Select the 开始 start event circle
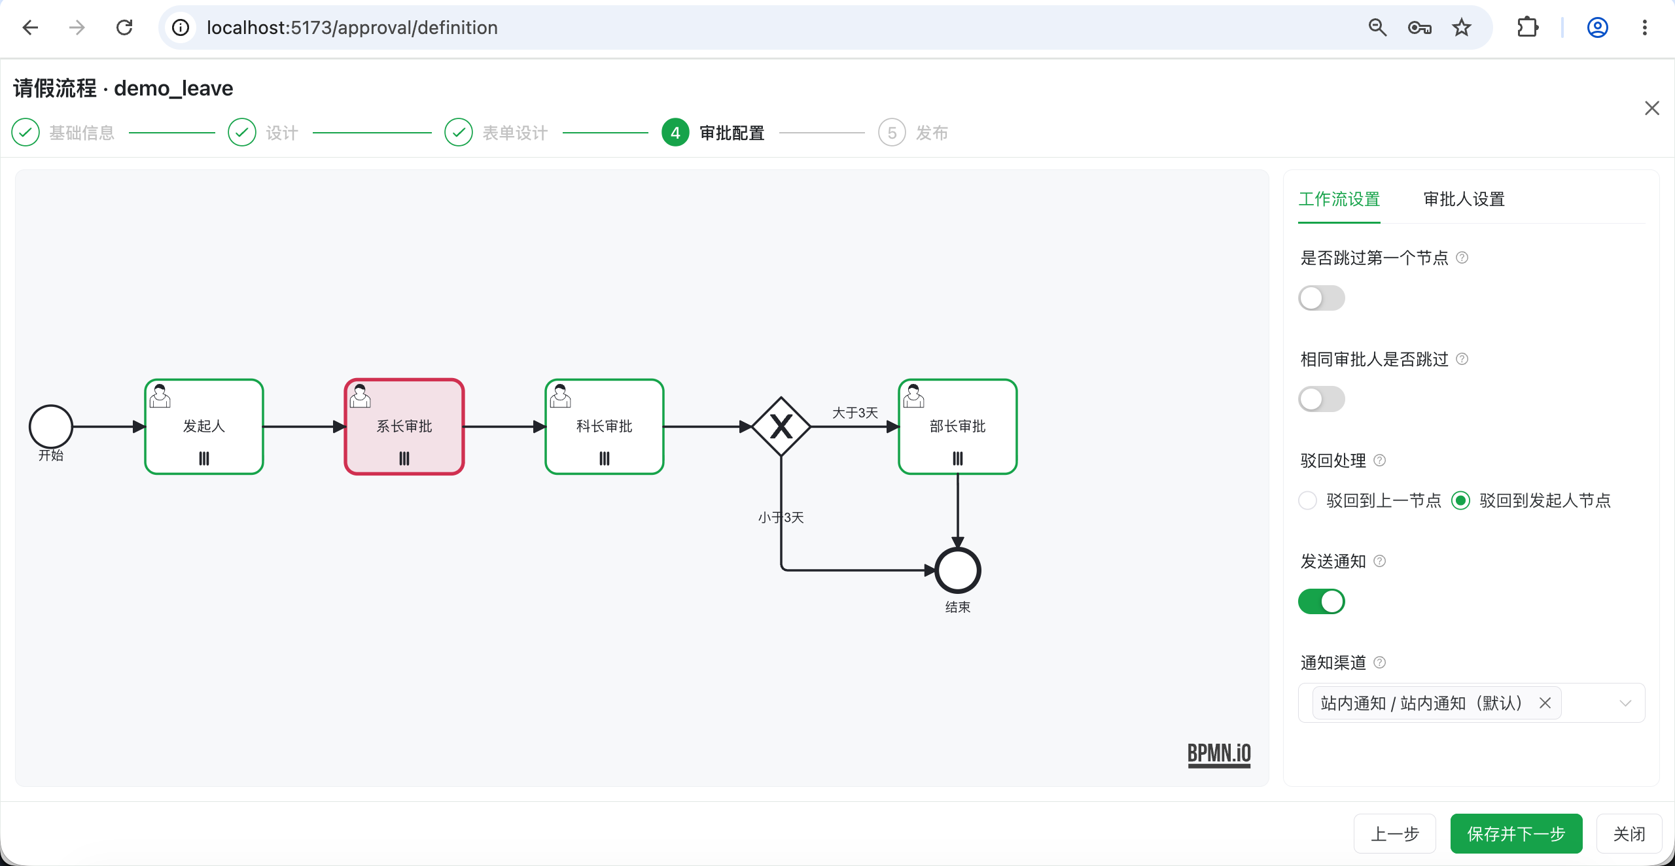Viewport: 1675px width, 866px height. point(51,426)
